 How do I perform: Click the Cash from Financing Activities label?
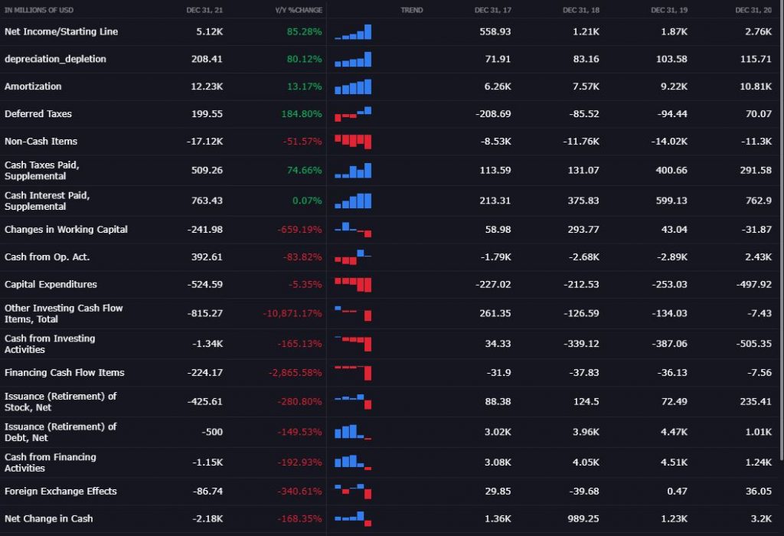click(x=51, y=462)
